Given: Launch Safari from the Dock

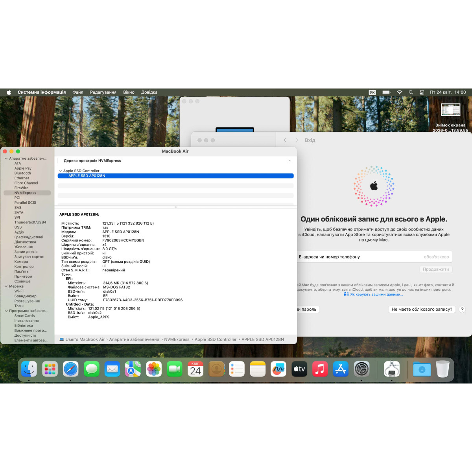Looking at the screenshot, I should pos(71,369).
